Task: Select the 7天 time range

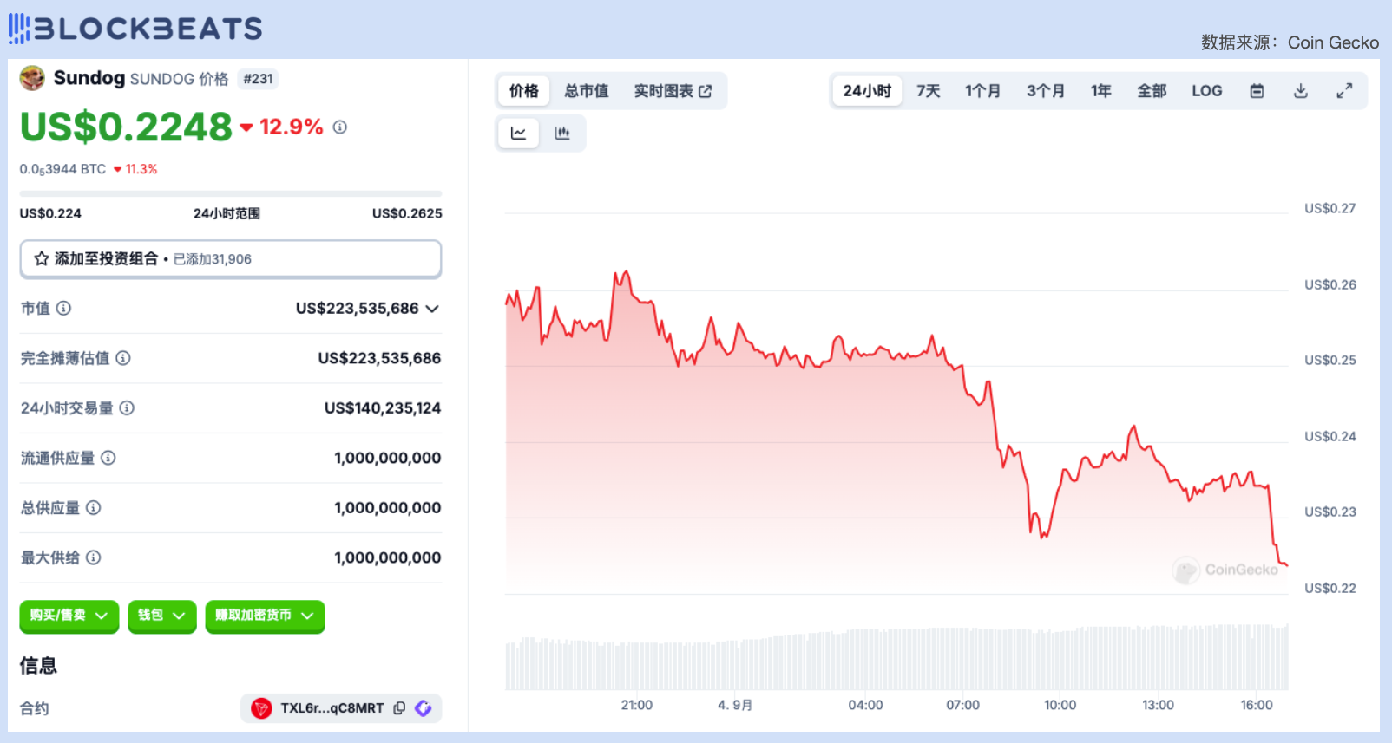Action: (928, 91)
